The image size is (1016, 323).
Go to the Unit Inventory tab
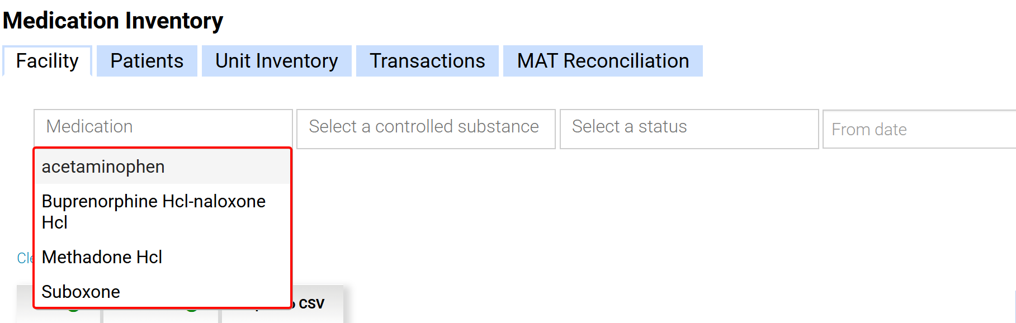click(x=276, y=61)
